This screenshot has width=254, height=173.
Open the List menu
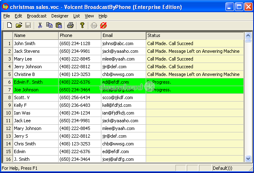click(x=77, y=16)
